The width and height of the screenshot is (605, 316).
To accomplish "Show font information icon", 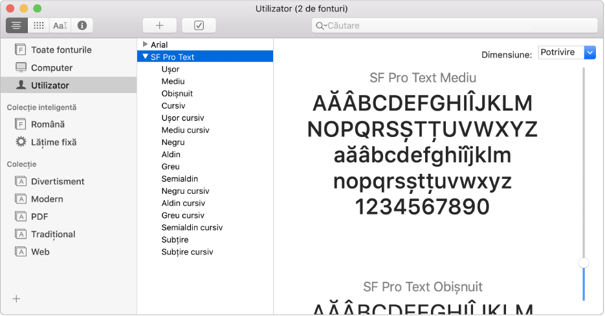I will tap(82, 25).
